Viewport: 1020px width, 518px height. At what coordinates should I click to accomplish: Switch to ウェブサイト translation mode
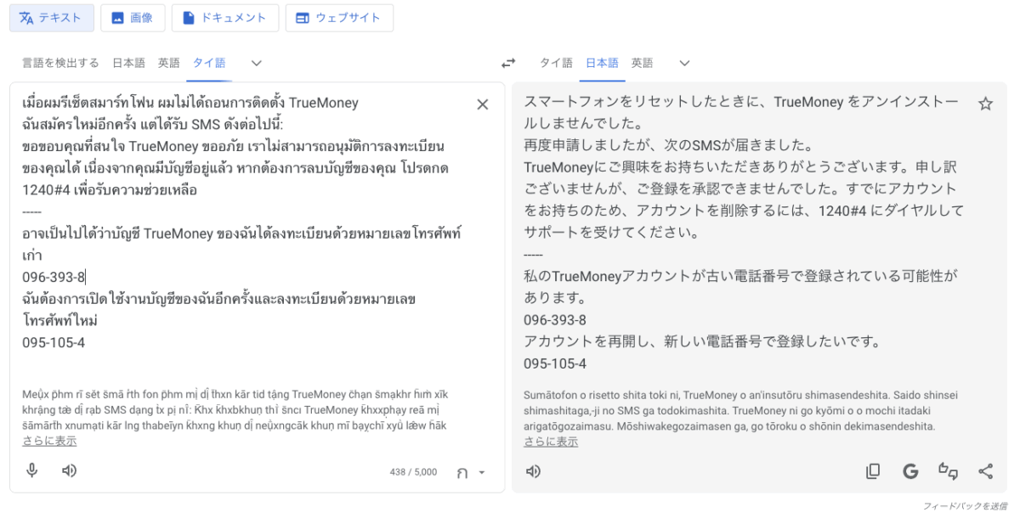338,17
